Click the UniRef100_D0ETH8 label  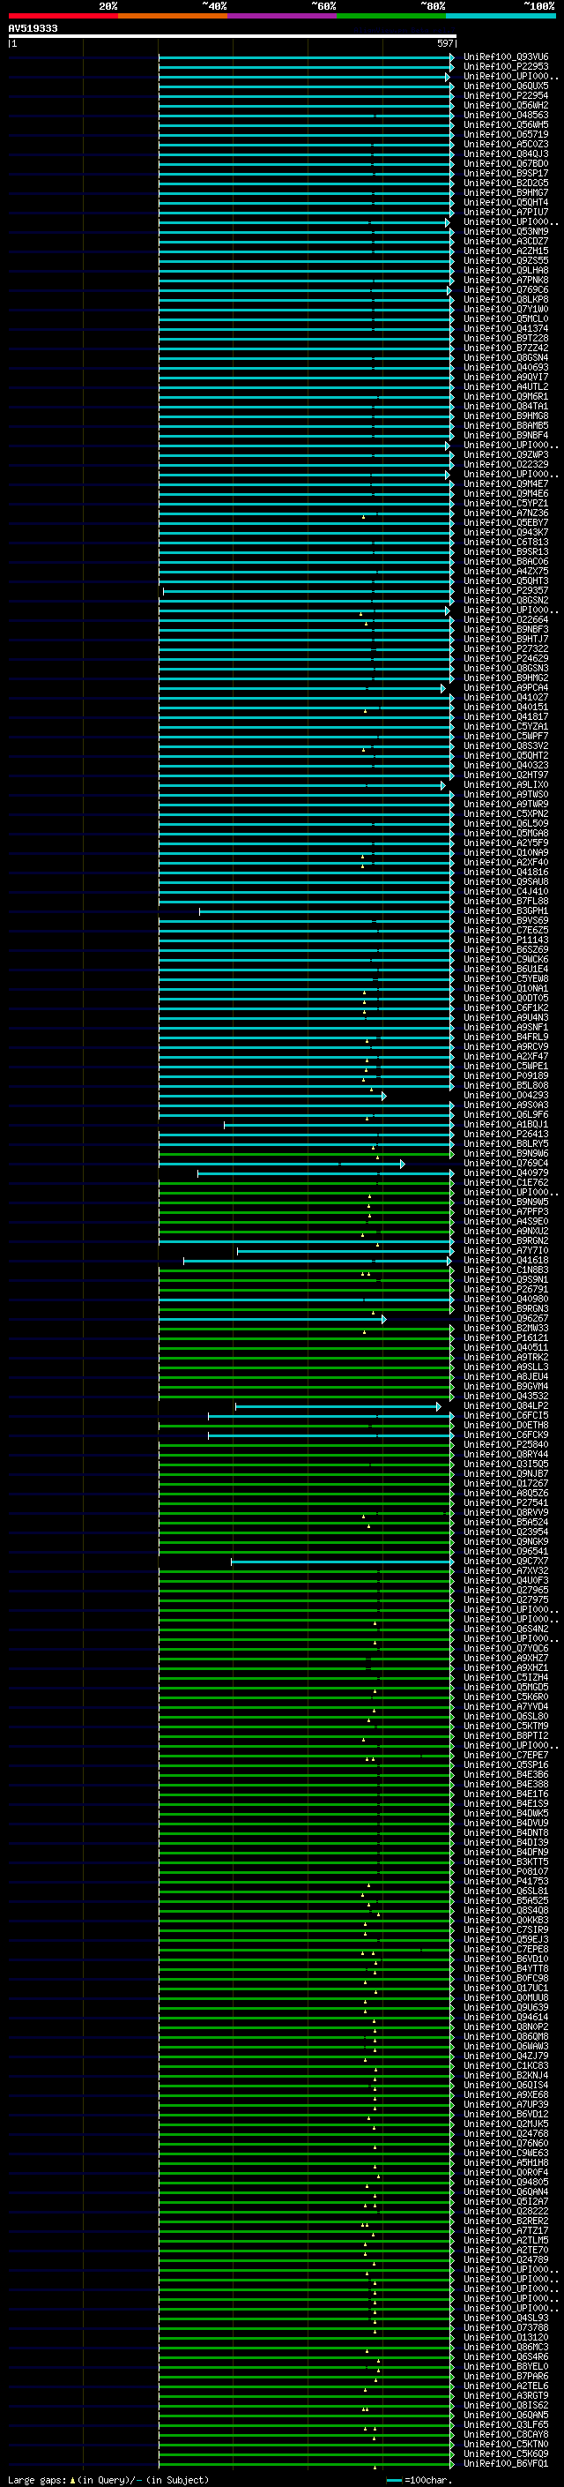505,1425
